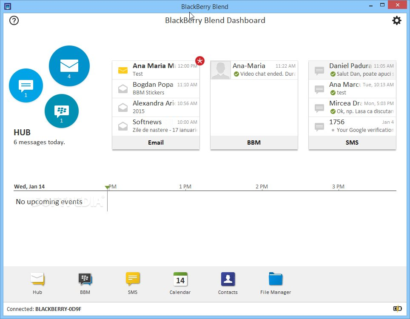
Task: Click the battery charging status icon
Action: 397,309
